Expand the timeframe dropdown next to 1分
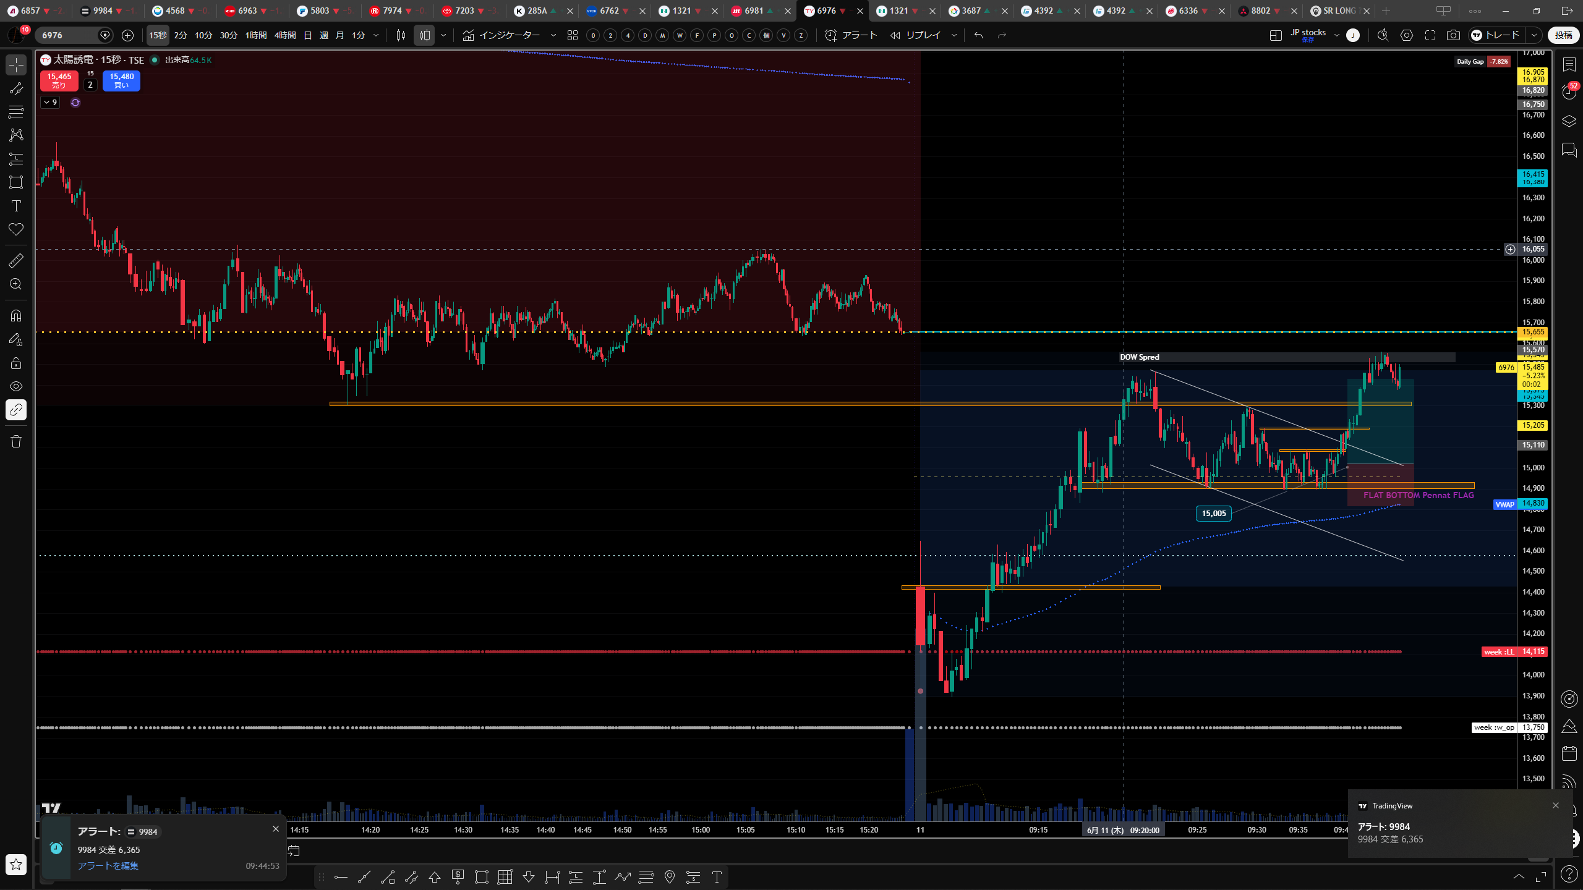 coord(376,35)
